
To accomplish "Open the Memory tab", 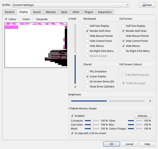I will (51, 12).
